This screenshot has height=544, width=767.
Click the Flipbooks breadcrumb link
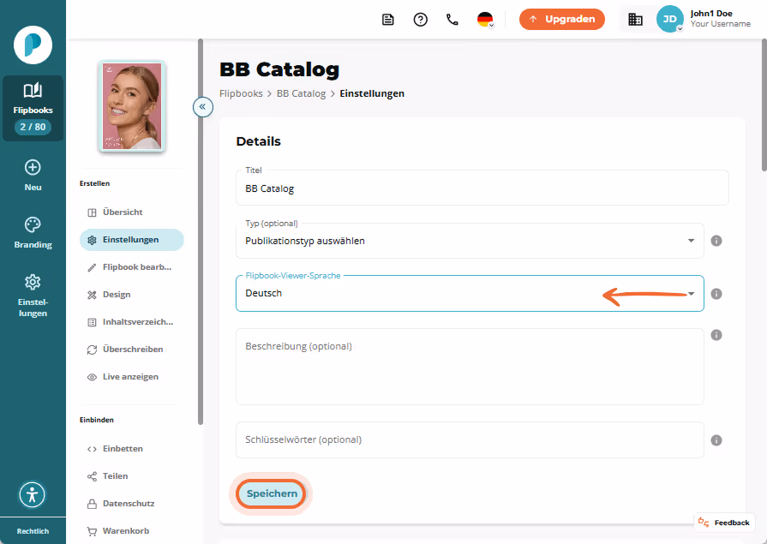point(241,93)
